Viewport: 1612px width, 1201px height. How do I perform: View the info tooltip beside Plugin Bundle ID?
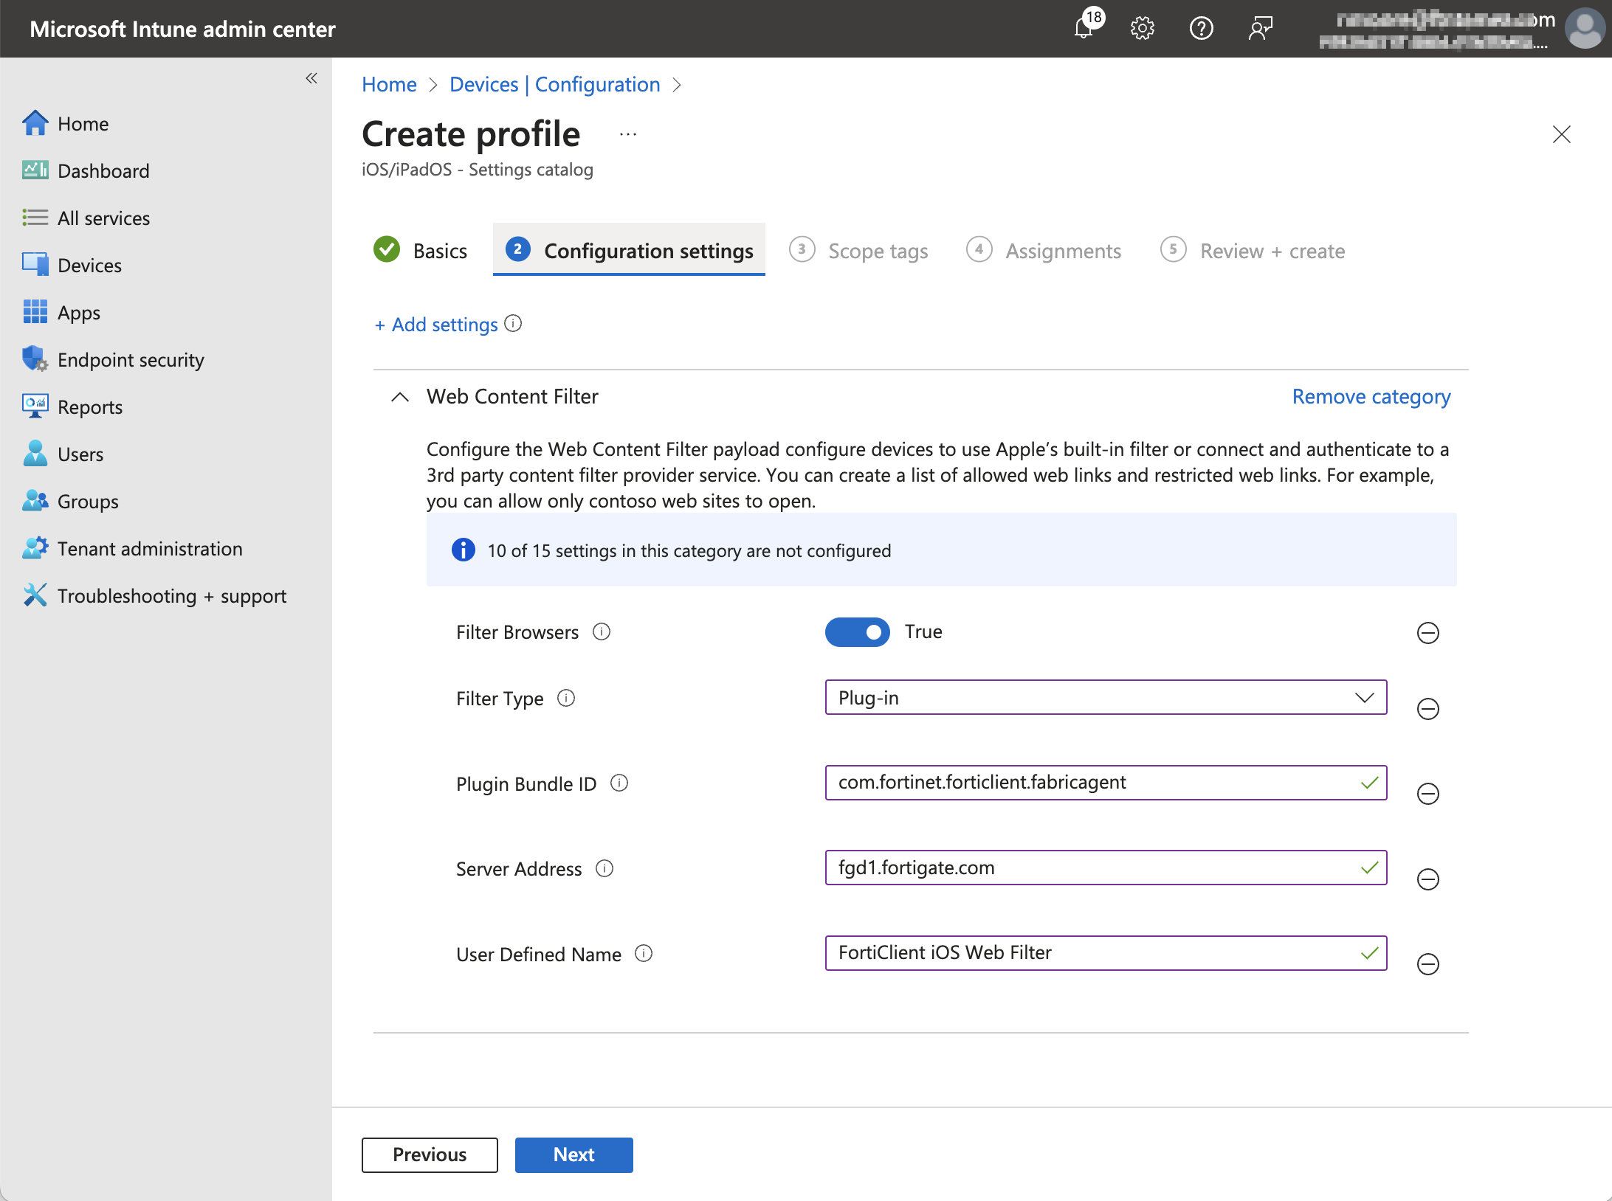pyautogui.click(x=619, y=783)
